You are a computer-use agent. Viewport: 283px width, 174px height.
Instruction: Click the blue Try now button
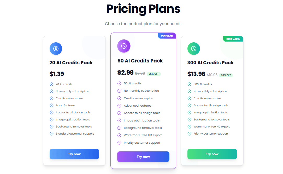click(x=74, y=154)
